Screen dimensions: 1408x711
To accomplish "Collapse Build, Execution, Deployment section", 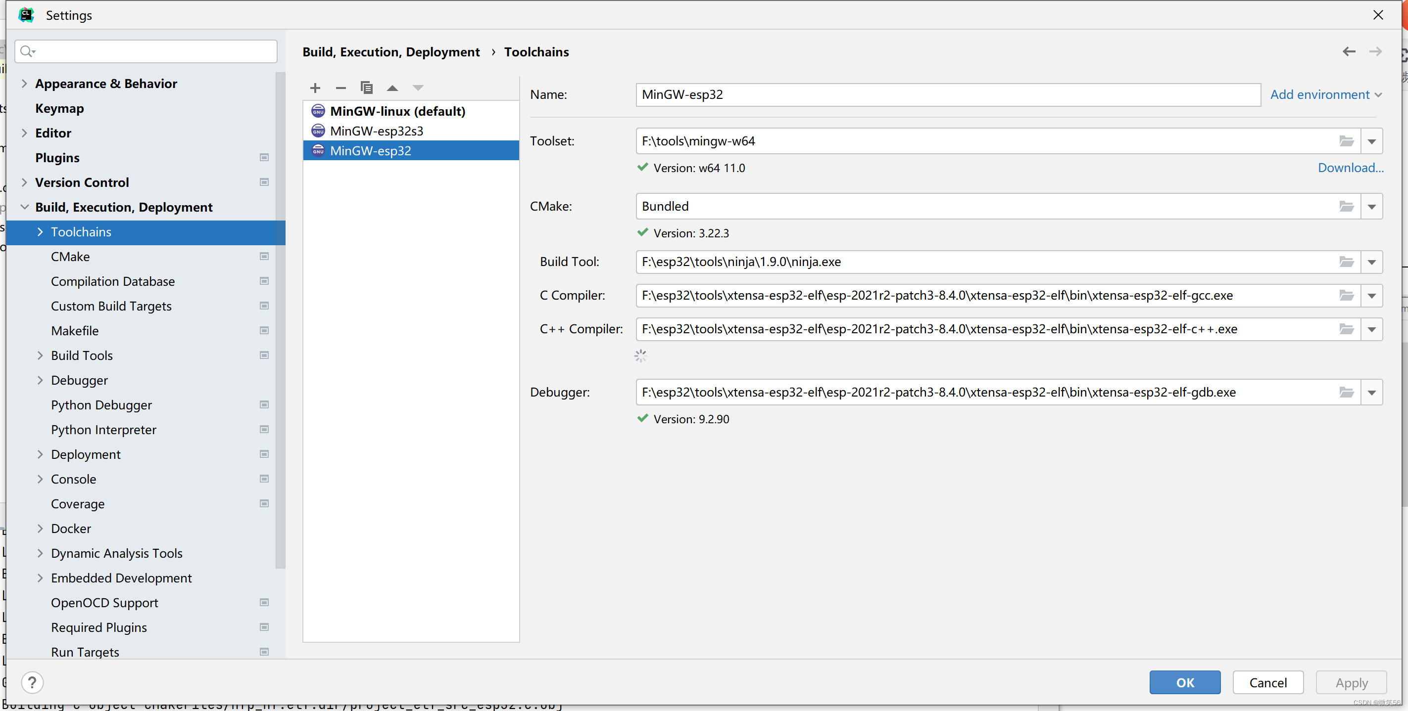I will 24,207.
